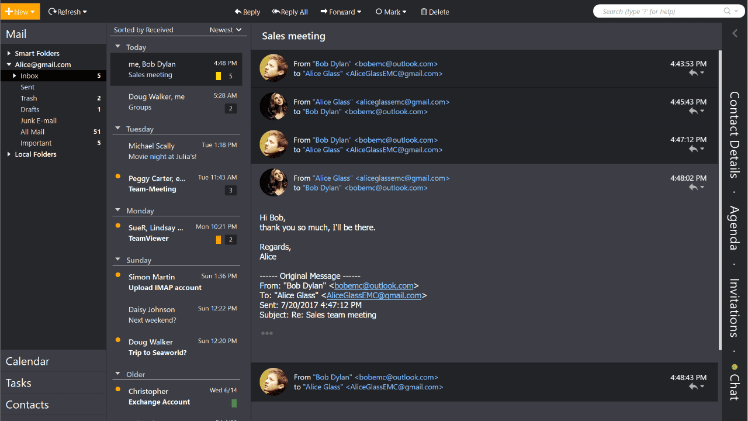The height and width of the screenshot is (421, 748).
Task: Click green tag on Exchange Account email
Action: coord(234,403)
